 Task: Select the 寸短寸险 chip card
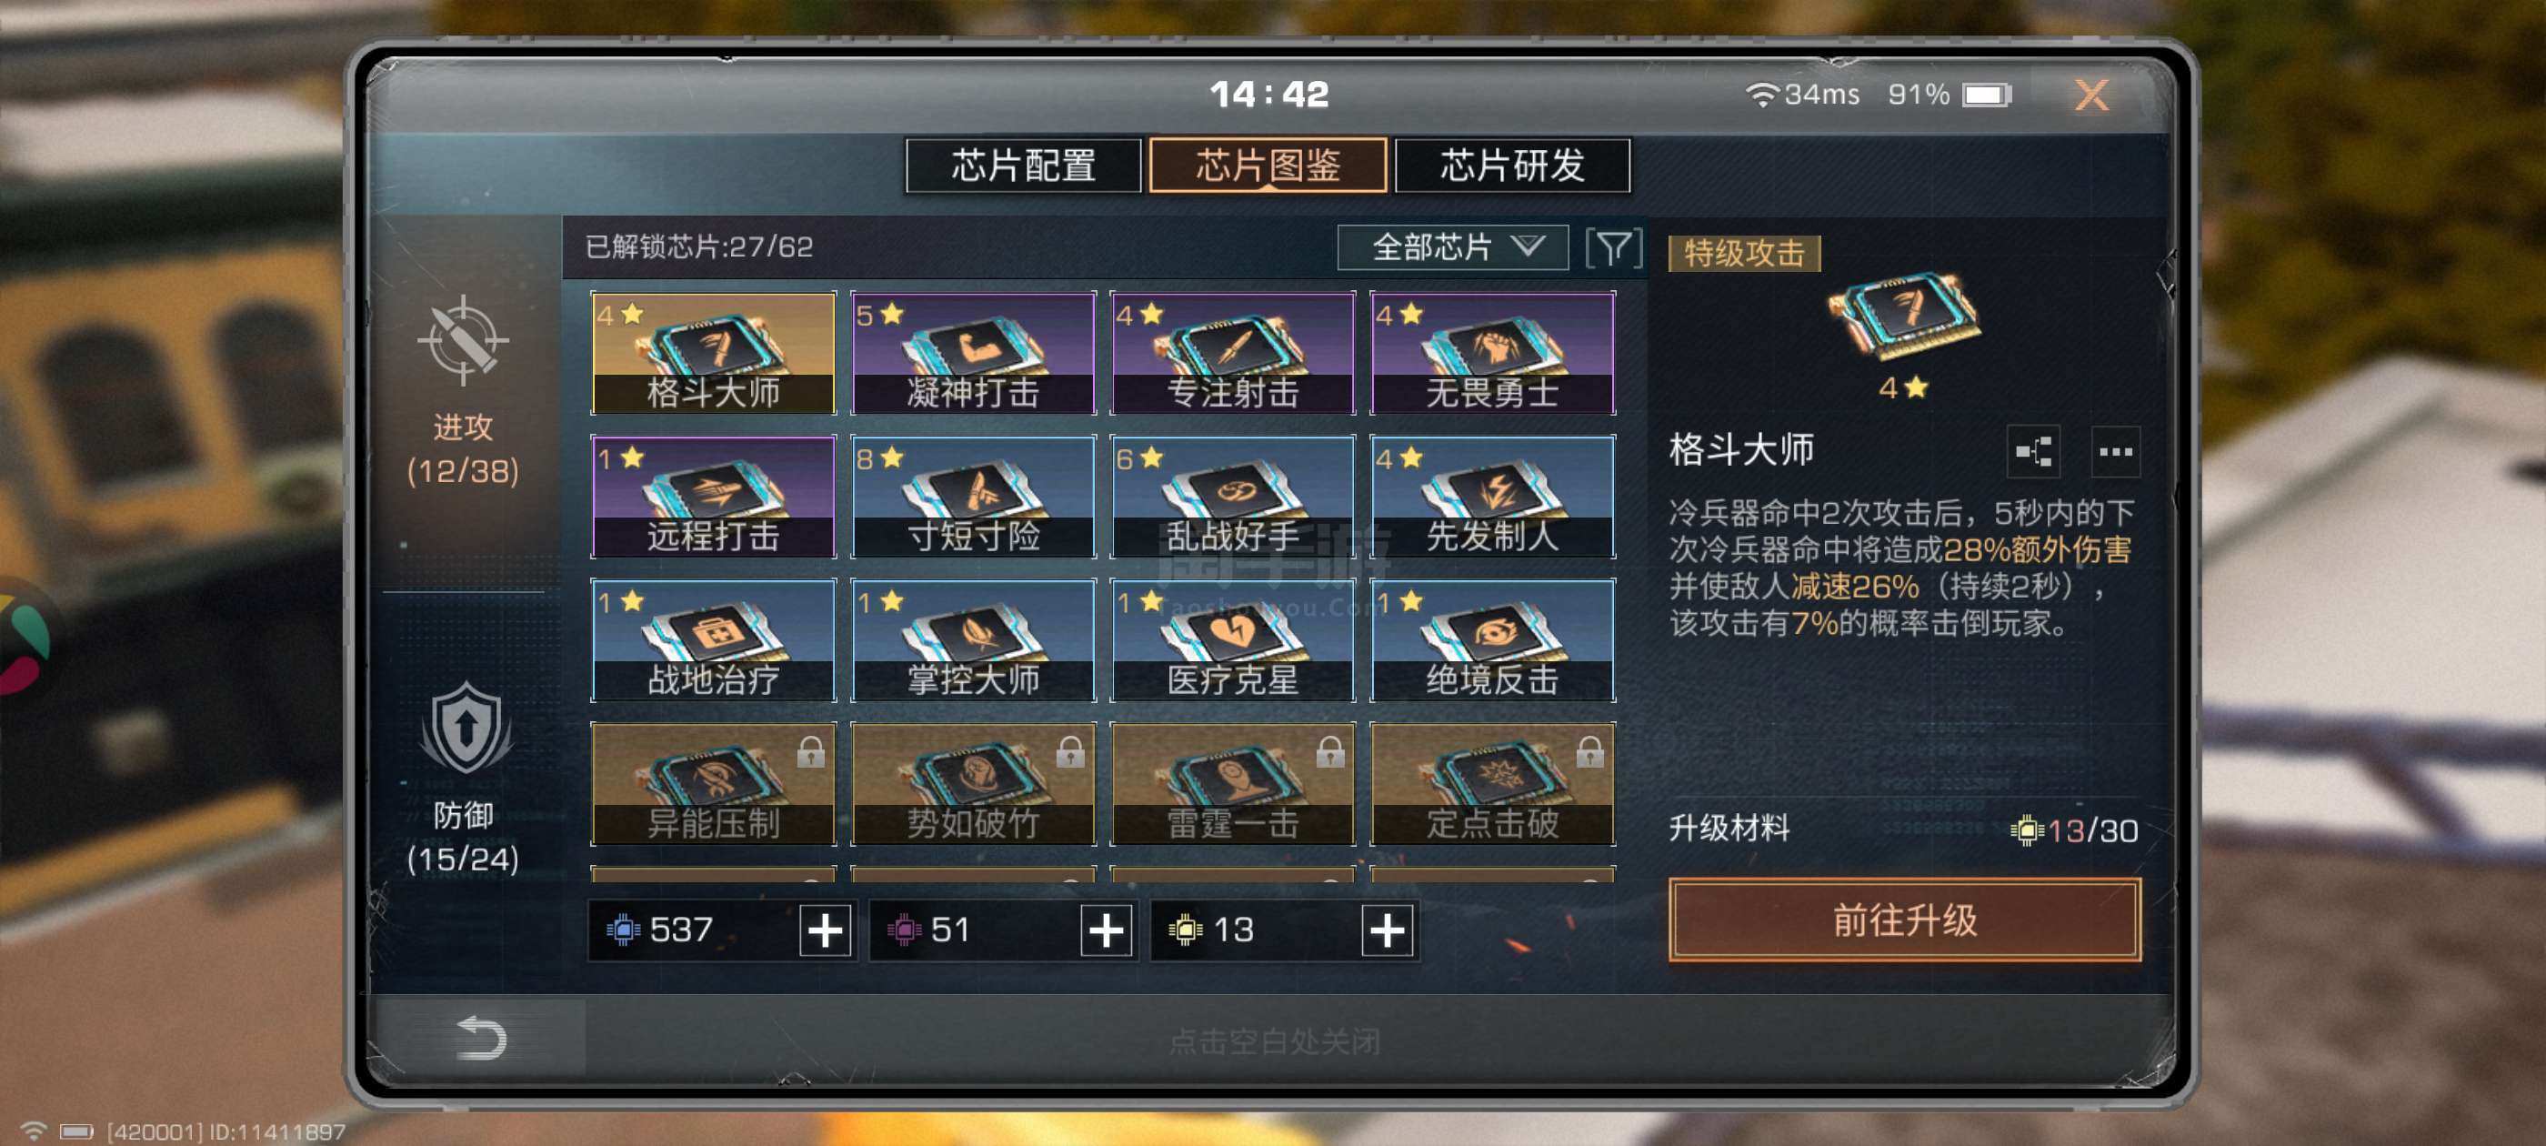point(973,497)
